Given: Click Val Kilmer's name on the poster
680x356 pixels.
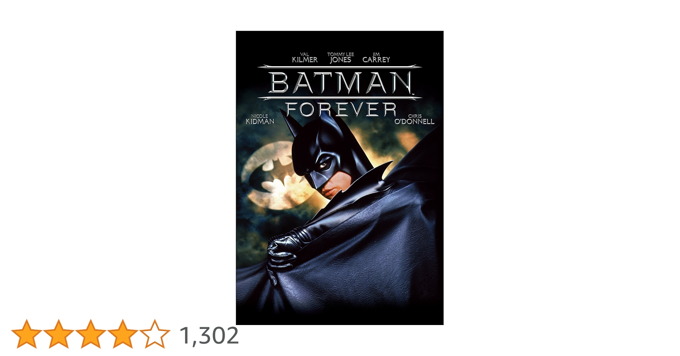Looking at the screenshot, I should pos(305,58).
